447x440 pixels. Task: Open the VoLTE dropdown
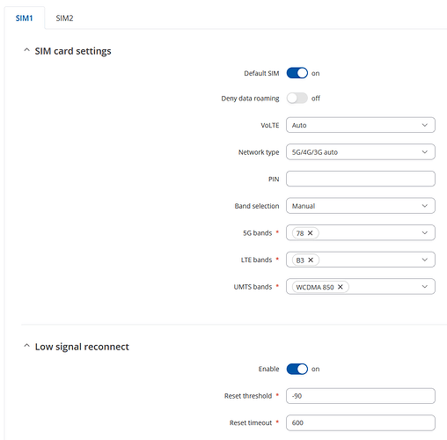pos(361,125)
